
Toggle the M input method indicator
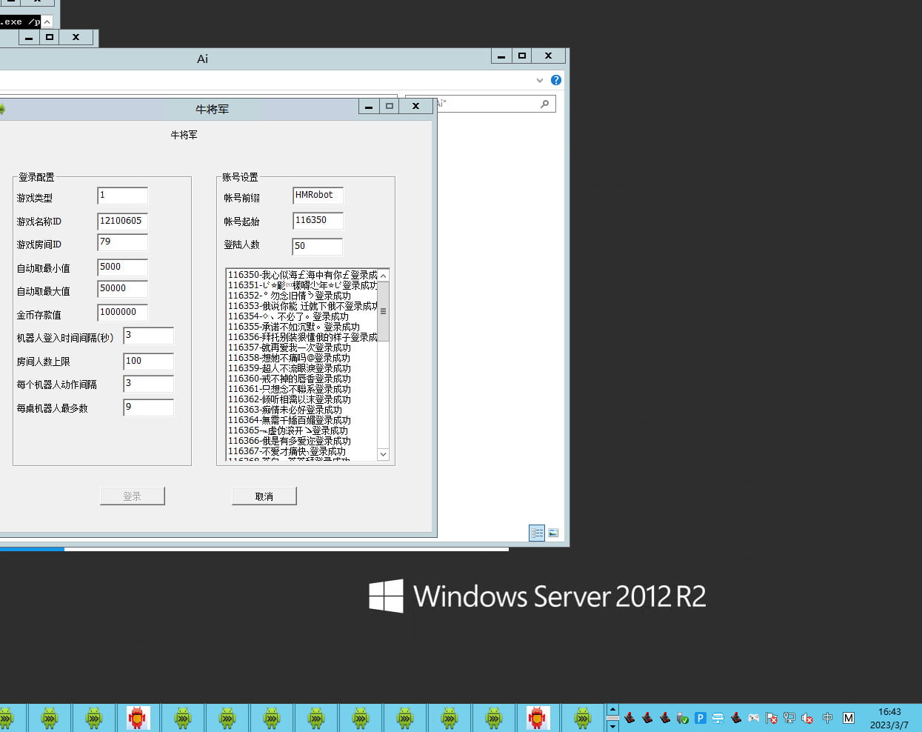[849, 718]
